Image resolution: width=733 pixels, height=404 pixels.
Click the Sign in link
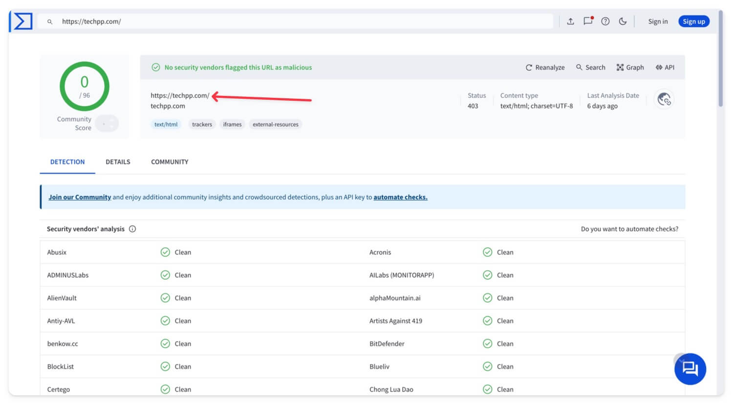[x=658, y=22]
